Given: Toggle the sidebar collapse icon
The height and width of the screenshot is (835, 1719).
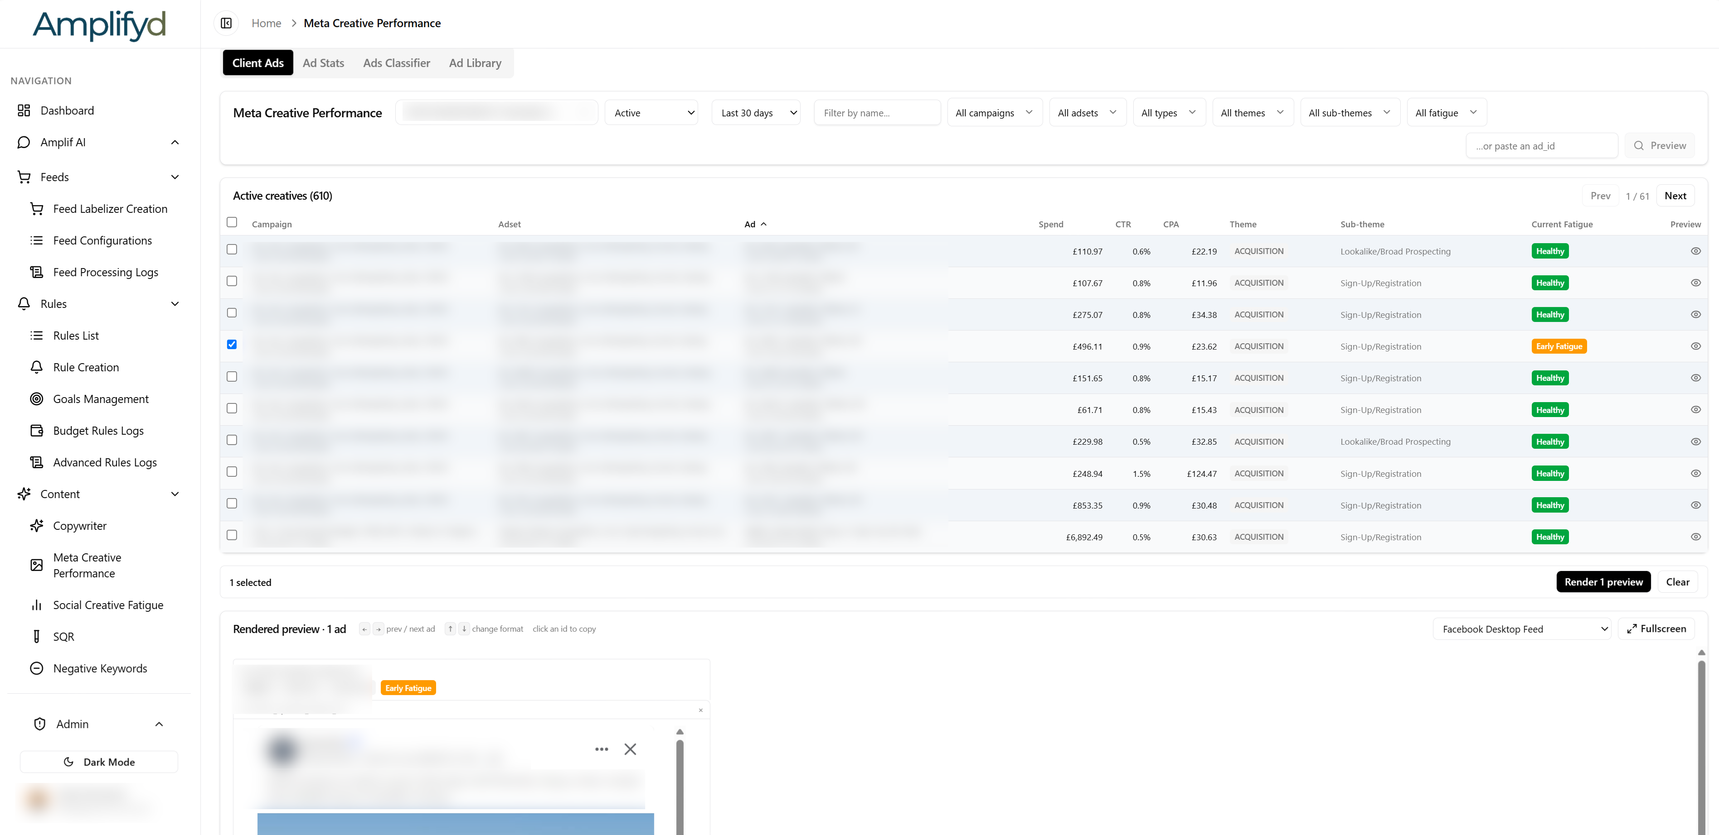Looking at the screenshot, I should point(226,24).
